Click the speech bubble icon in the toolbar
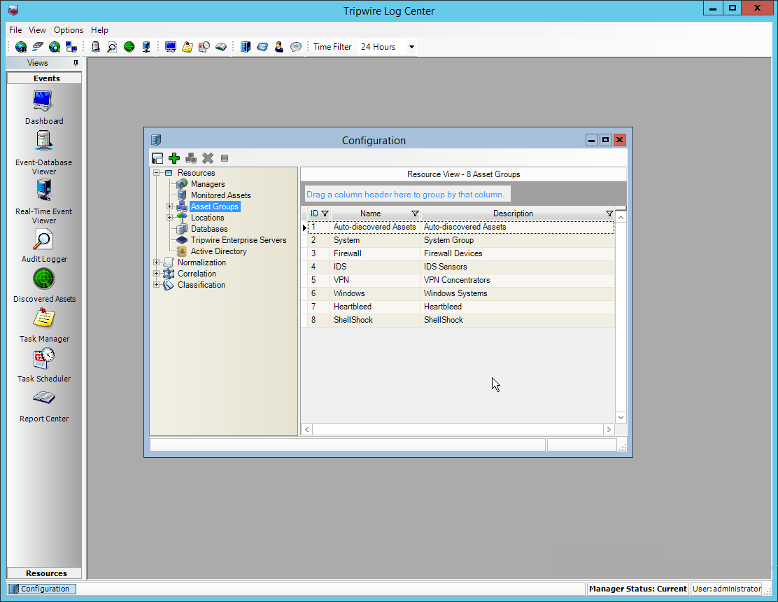This screenshot has width=778, height=602. pos(296,47)
